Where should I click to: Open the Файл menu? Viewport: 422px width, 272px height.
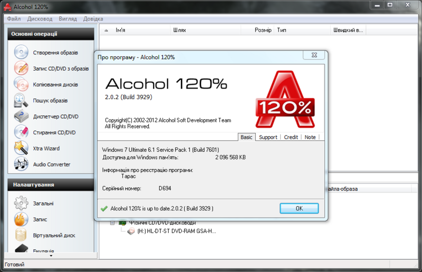point(14,18)
